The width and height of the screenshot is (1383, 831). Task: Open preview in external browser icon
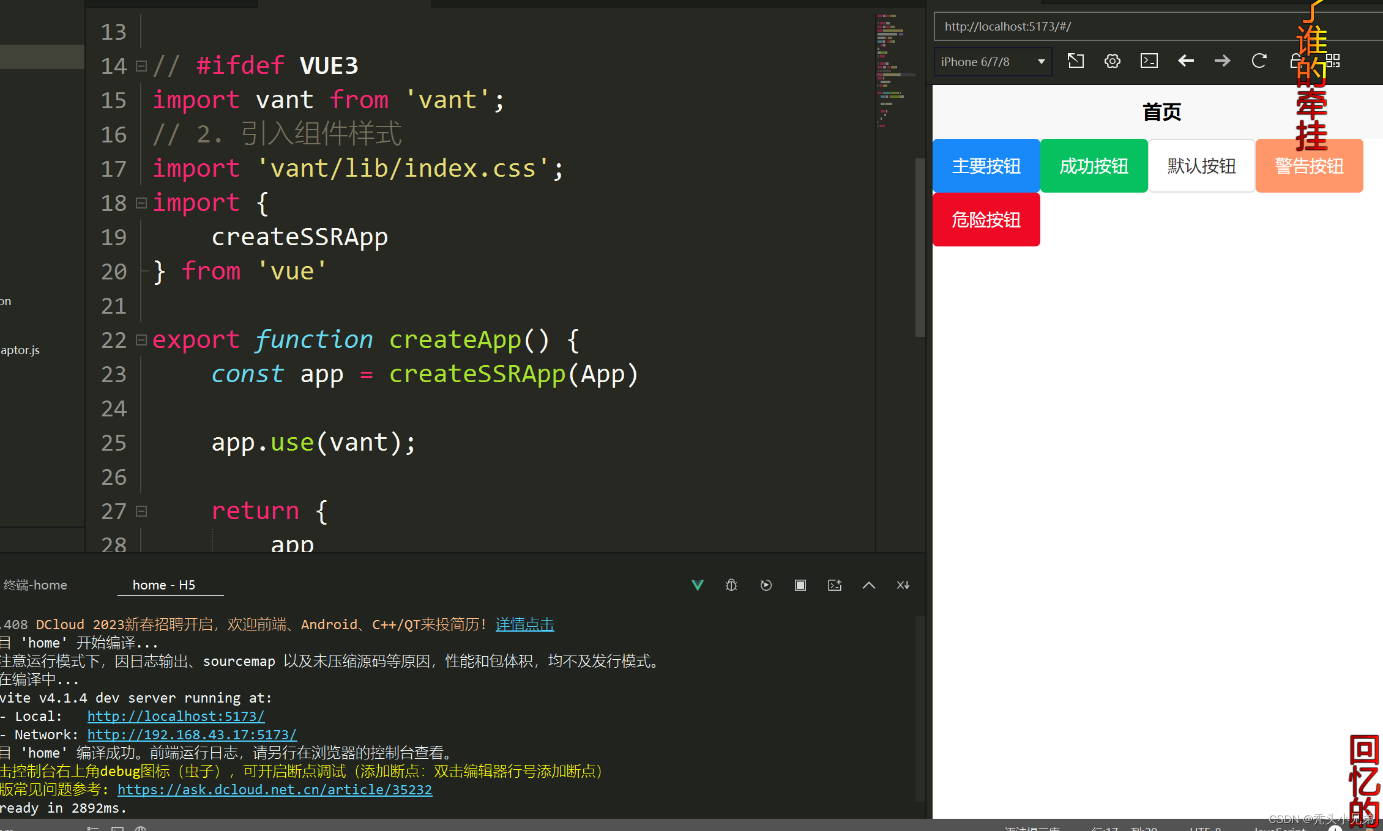pos(1075,61)
